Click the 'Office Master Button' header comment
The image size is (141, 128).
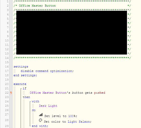(x=37, y=6)
